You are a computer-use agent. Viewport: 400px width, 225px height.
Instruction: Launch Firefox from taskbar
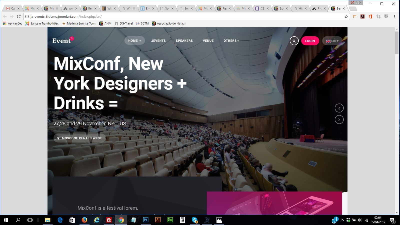click(x=84, y=220)
